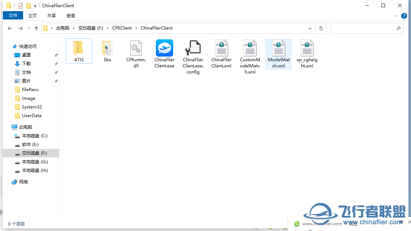Unpin 文档 using its pin icon
This screenshot has height=231, width=411.
56,72
